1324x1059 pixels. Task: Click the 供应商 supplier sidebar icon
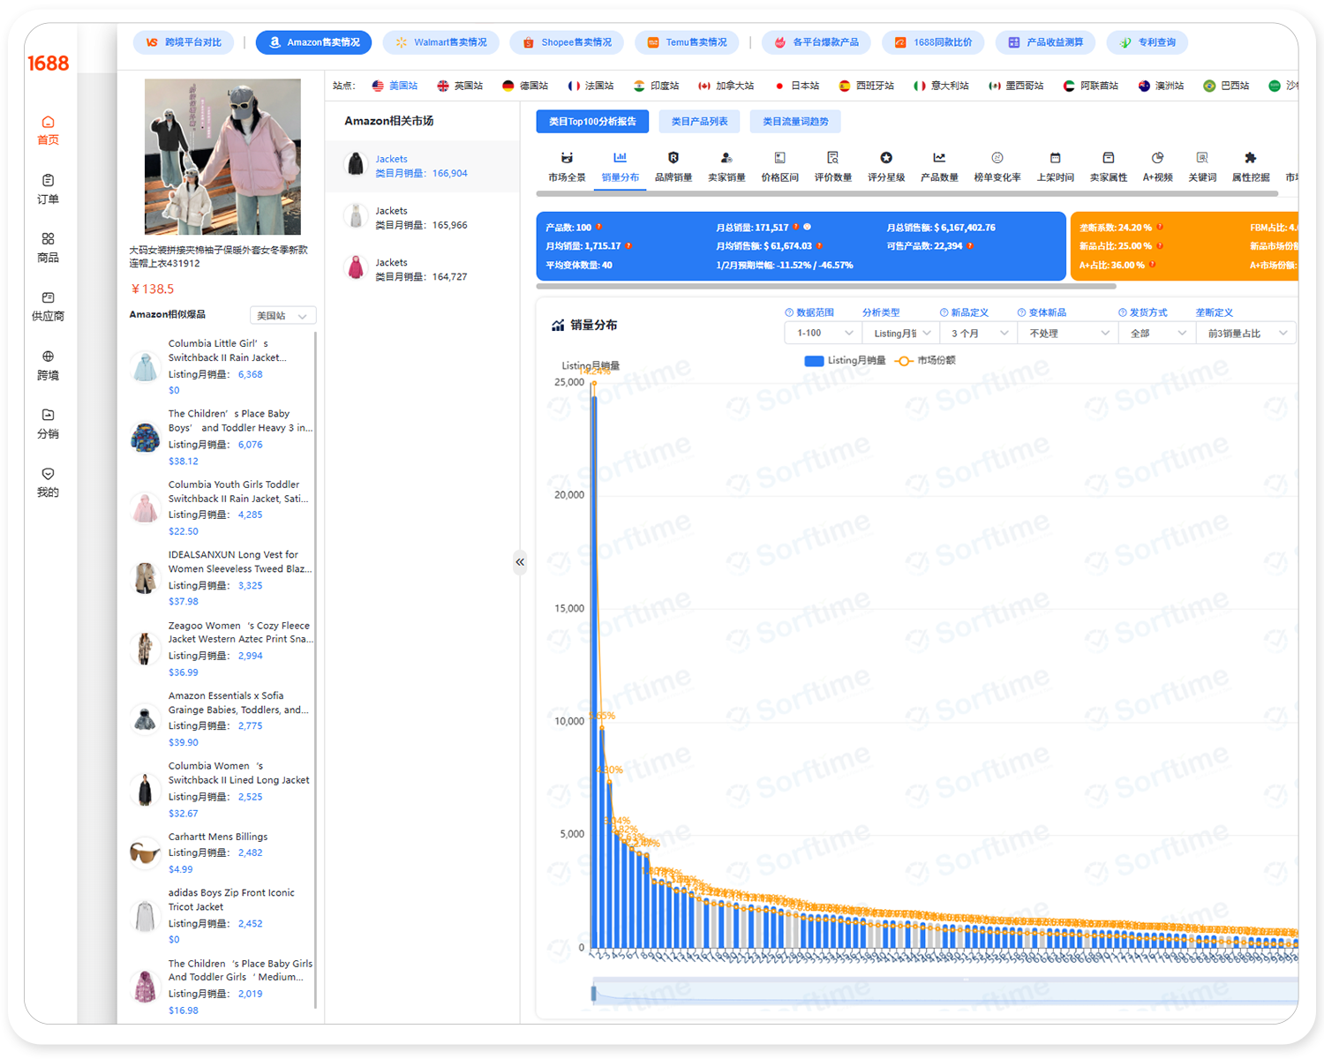48,298
